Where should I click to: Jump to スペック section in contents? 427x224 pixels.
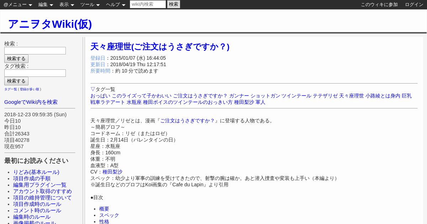tap(109, 215)
